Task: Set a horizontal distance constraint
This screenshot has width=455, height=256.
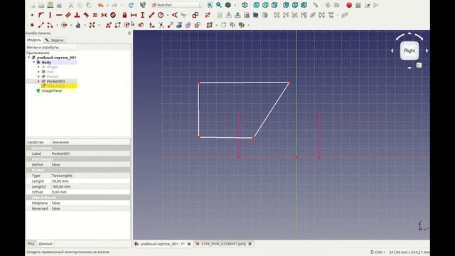Action: pos(134,15)
